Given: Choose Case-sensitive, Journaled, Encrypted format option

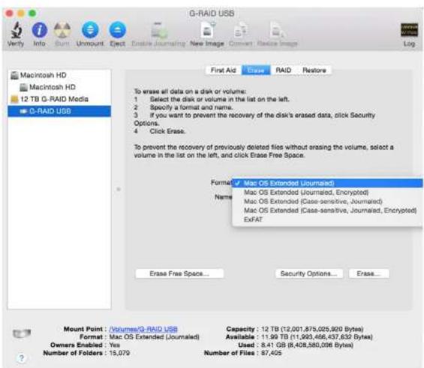Looking at the screenshot, I should (x=327, y=210).
